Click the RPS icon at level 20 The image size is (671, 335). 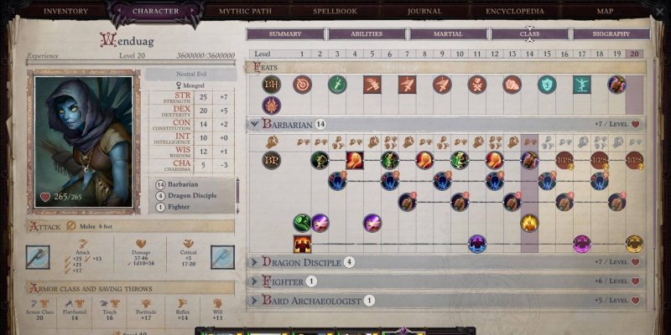pos(634,160)
